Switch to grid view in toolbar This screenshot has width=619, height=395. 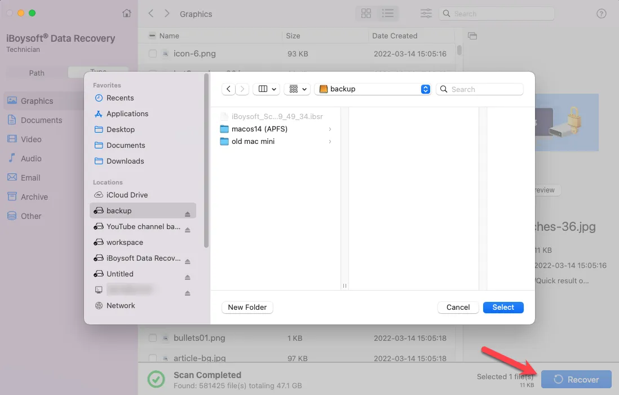pyautogui.click(x=366, y=14)
